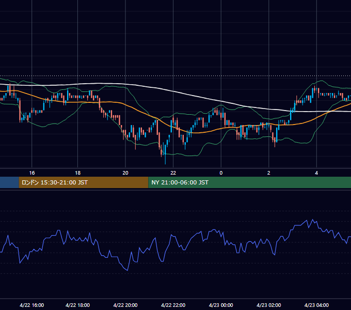This screenshot has width=351, height=310.
Task: Click the 4/22 18:00 date label
Action: [x=77, y=305]
